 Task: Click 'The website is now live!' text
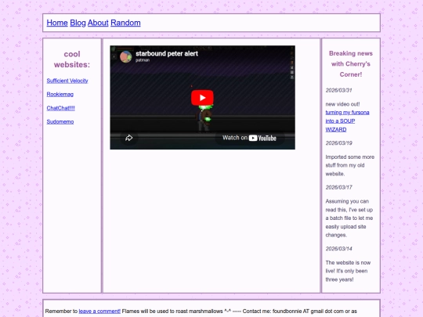(348, 271)
